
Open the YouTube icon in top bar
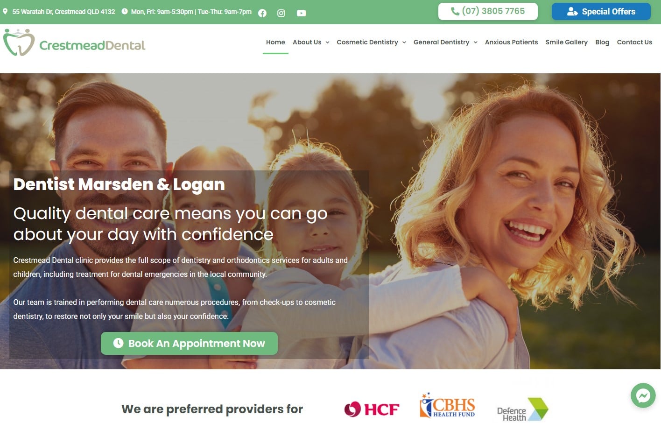pyautogui.click(x=302, y=13)
